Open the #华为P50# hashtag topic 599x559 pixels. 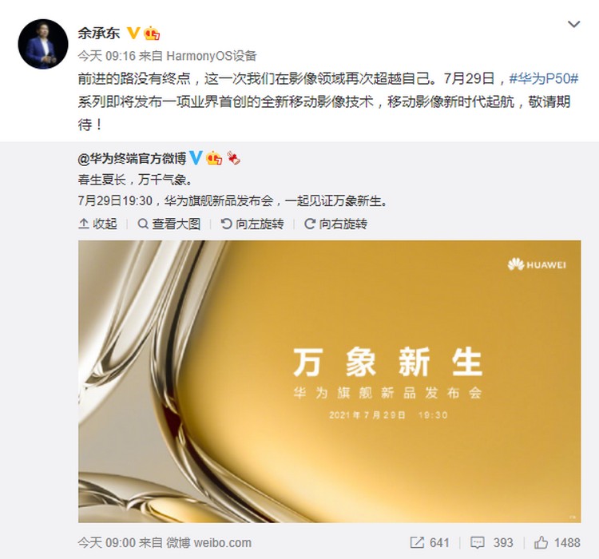click(x=544, y=79)
